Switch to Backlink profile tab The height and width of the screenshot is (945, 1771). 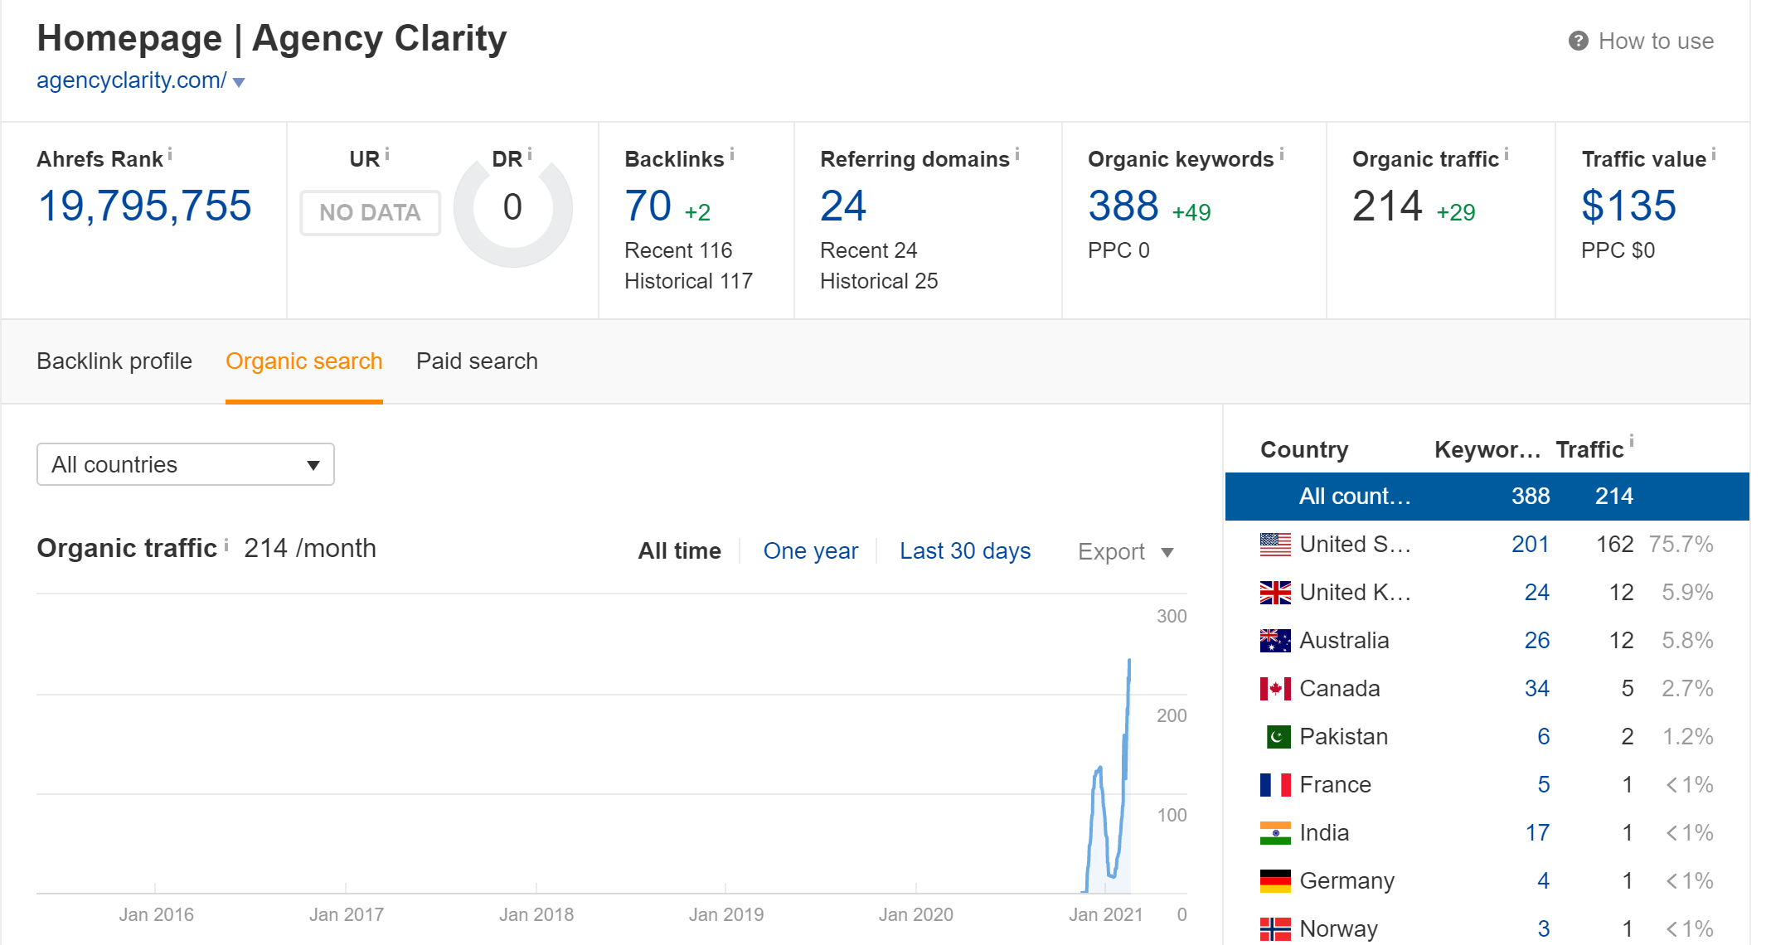[x=114, y=361]
